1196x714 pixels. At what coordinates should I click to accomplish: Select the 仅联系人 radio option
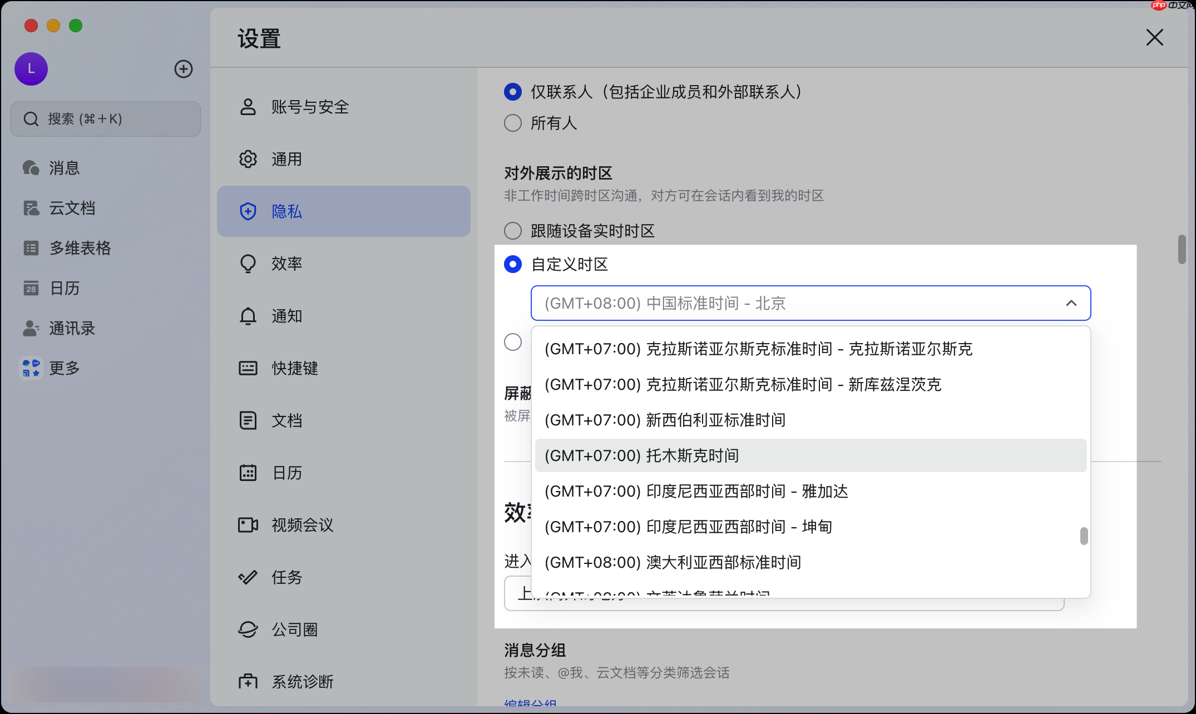point(513,92)
